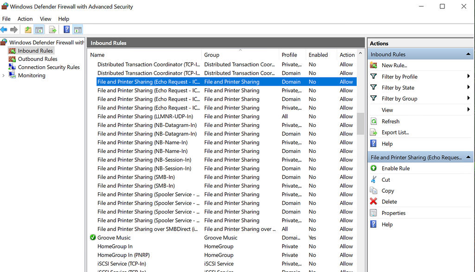
Task: Click the green check icon on Groove Music
Action: (93, 238)
